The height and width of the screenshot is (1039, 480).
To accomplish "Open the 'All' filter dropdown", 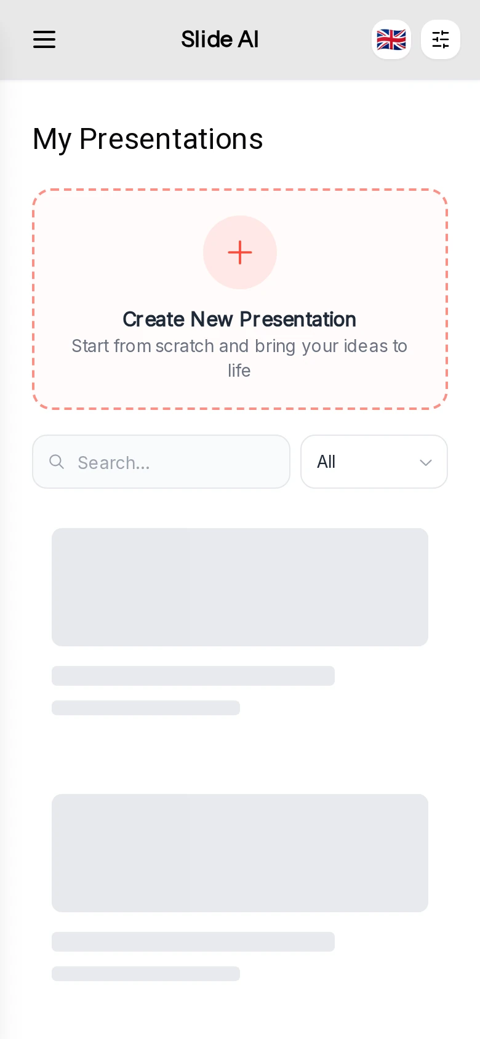I will tap(374, 462).
